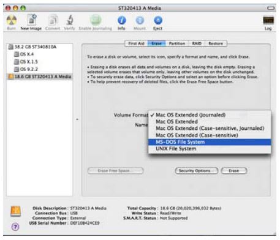
Task: Select the 18.6 GB ST320413 A Media disk
Action: [x=40, y=77]
